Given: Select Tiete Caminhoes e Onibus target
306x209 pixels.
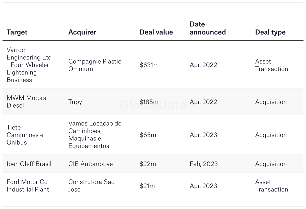Looking at the screenshot, I should click(25, 135).
